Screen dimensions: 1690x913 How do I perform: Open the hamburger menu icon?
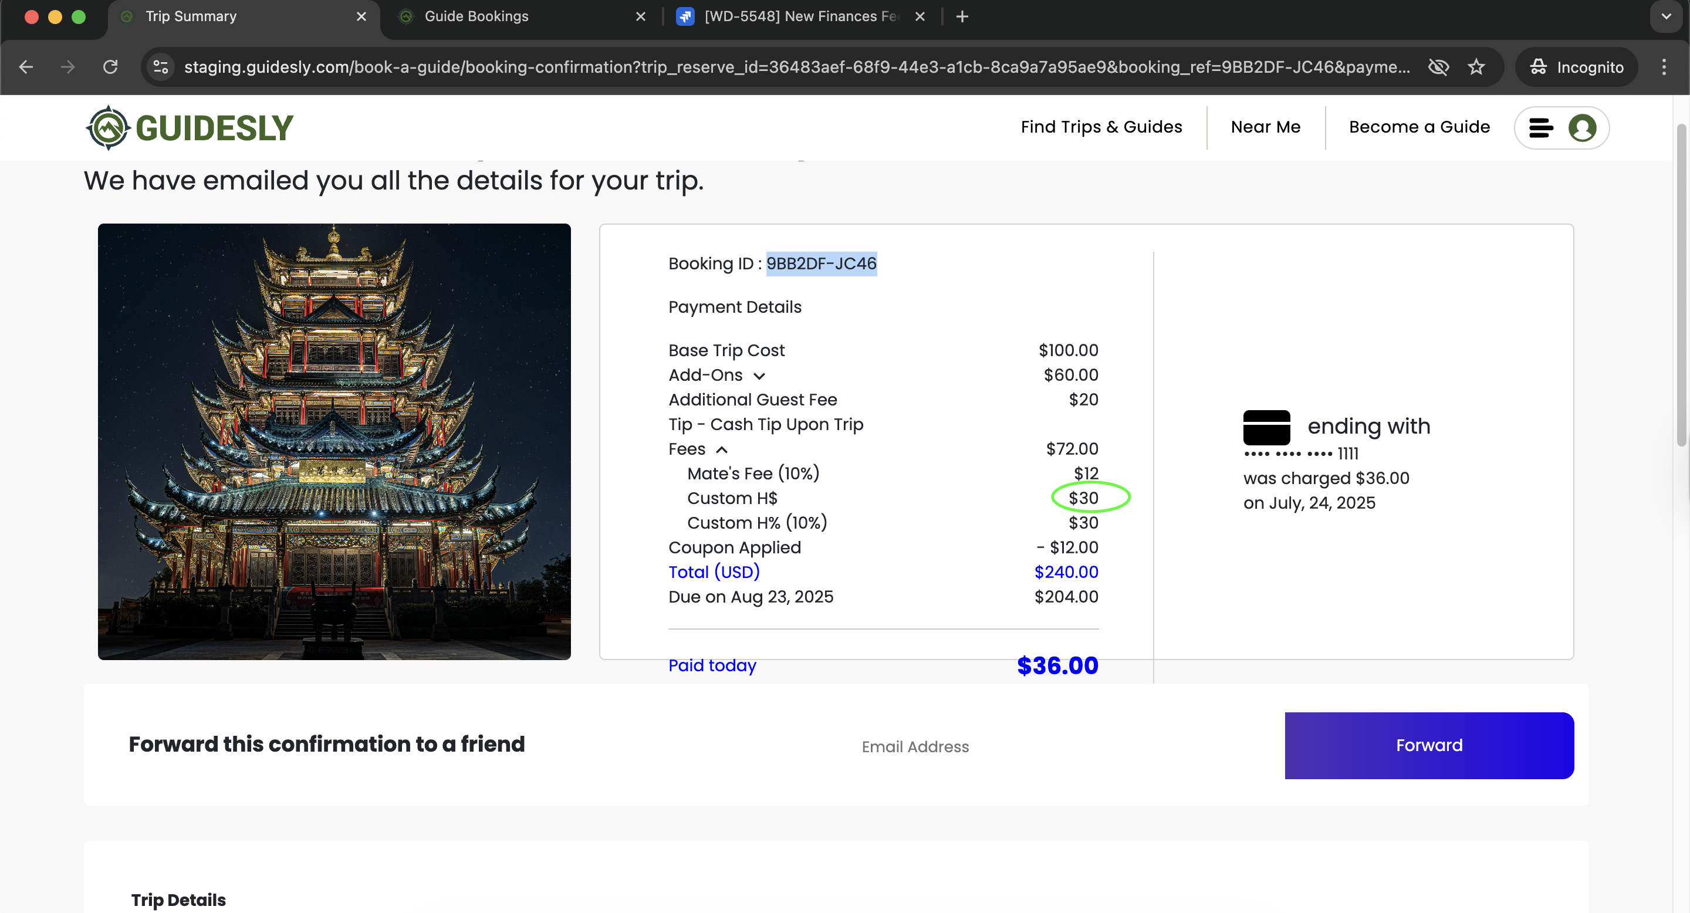click(x=1540, y=127)
